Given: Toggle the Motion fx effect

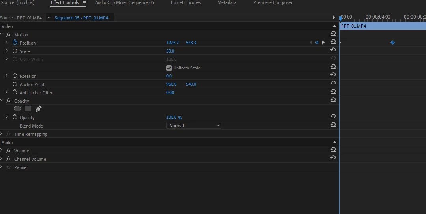Looking at the screenshot, I should pyautogui.click(x=8, y=34).
